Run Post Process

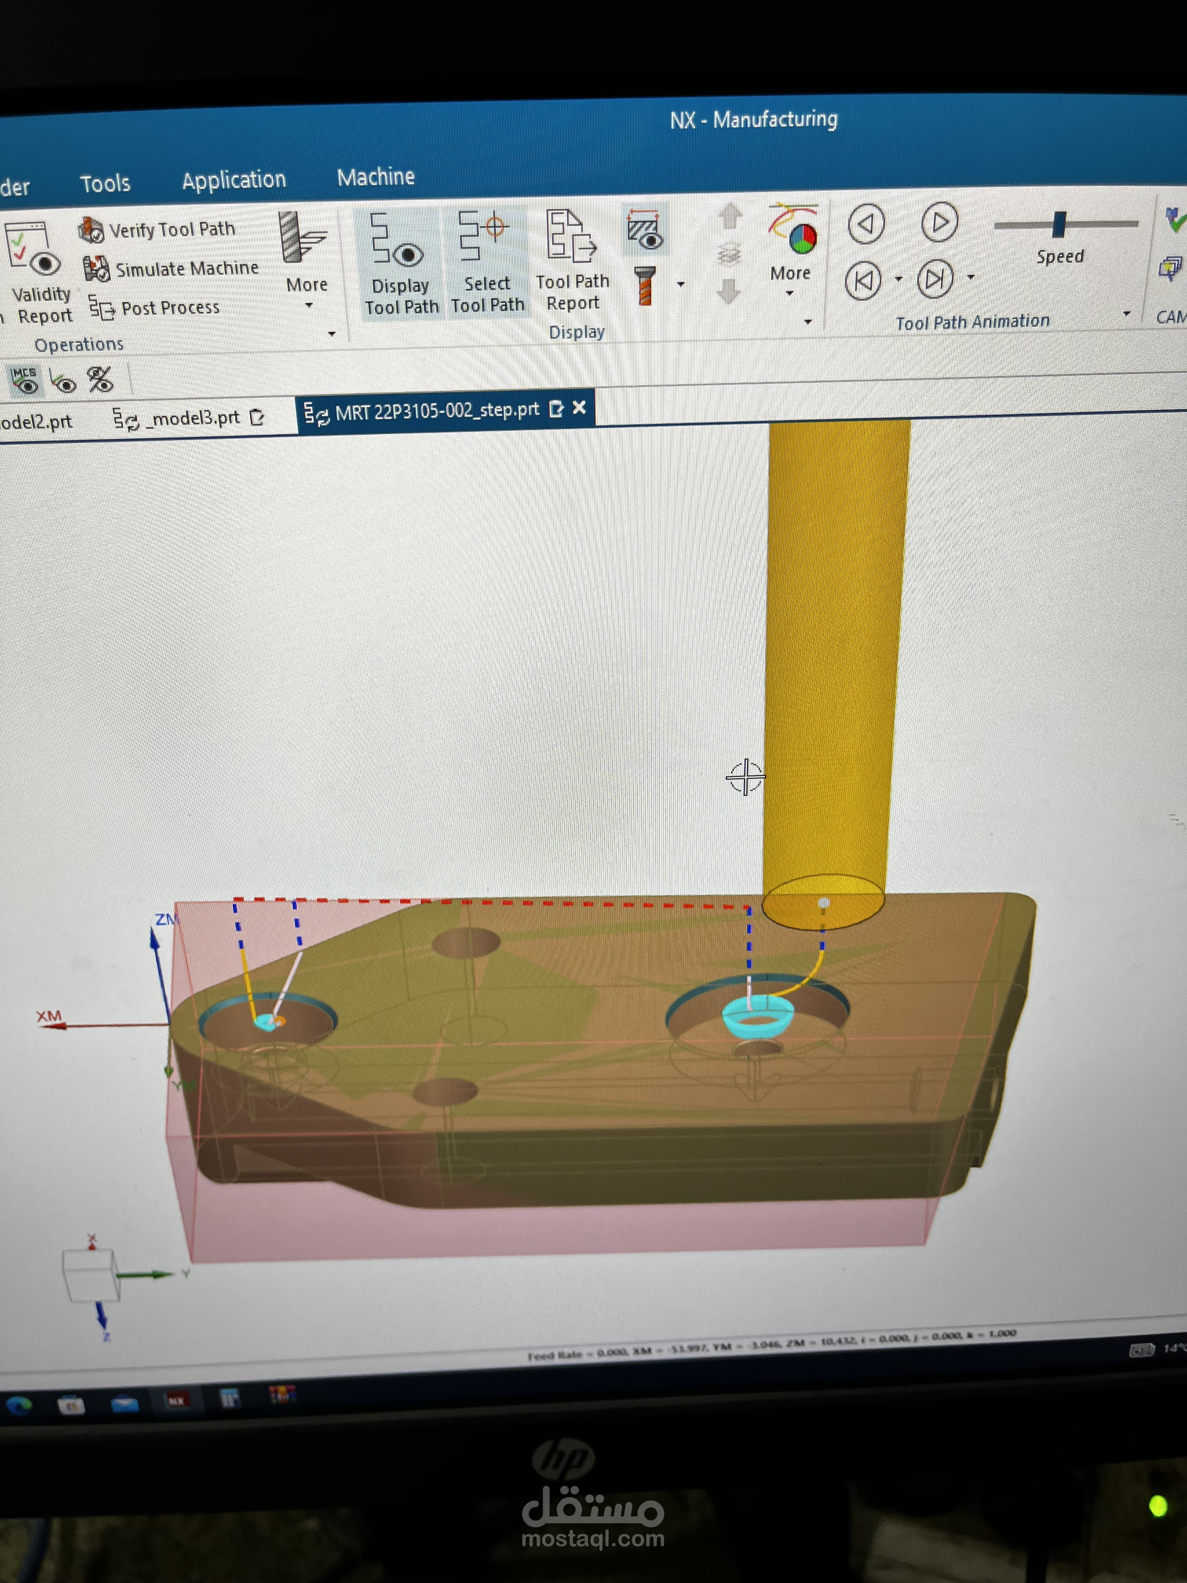(154, 309)
